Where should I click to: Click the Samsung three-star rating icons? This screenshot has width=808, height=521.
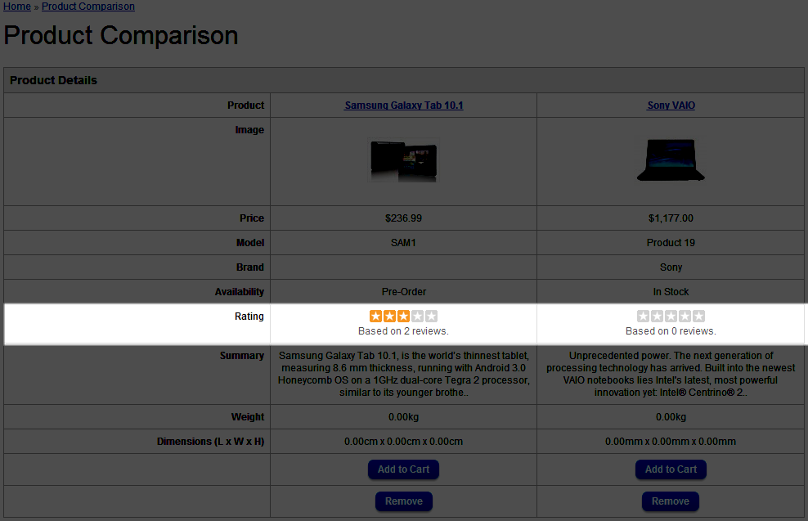point(403,316)
